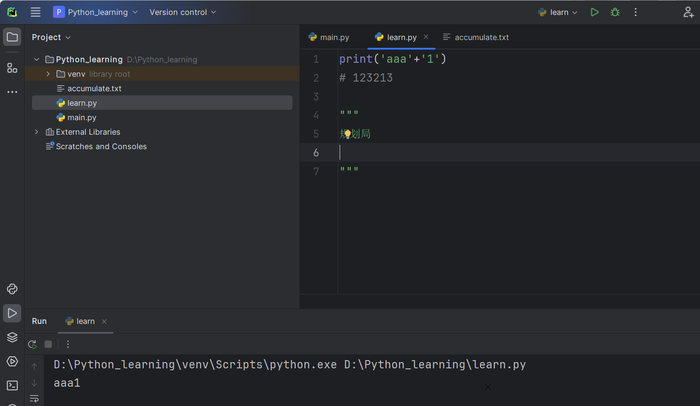Run the learn configuration
The width and height of the screenshot is (700, 406).
tap(594, 12)
